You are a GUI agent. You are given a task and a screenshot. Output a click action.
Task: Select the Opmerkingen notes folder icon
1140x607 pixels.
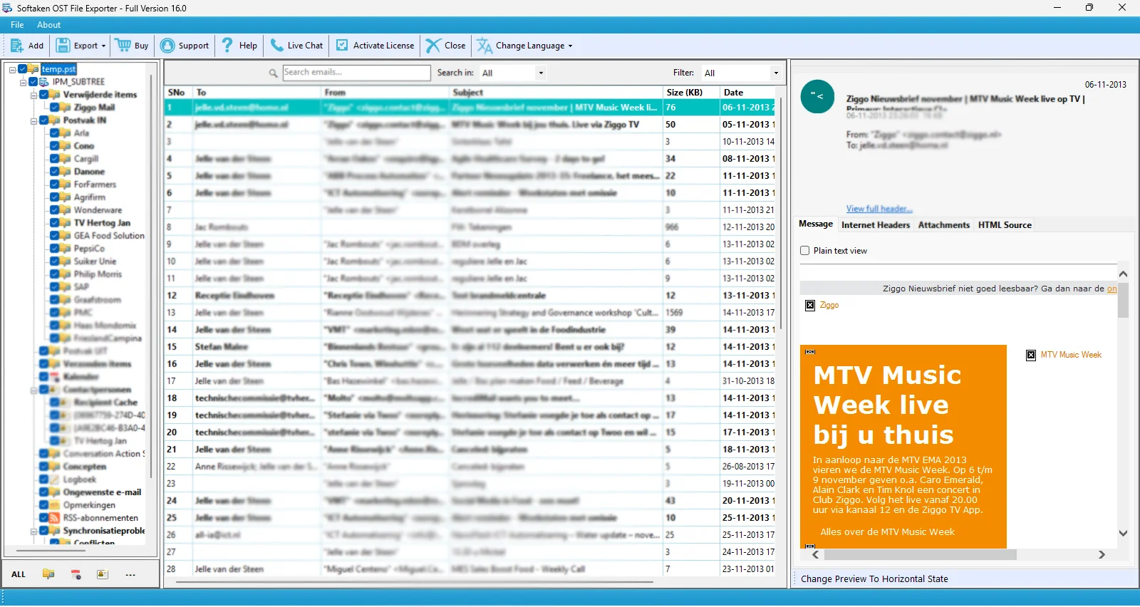(x=55, y=505)
